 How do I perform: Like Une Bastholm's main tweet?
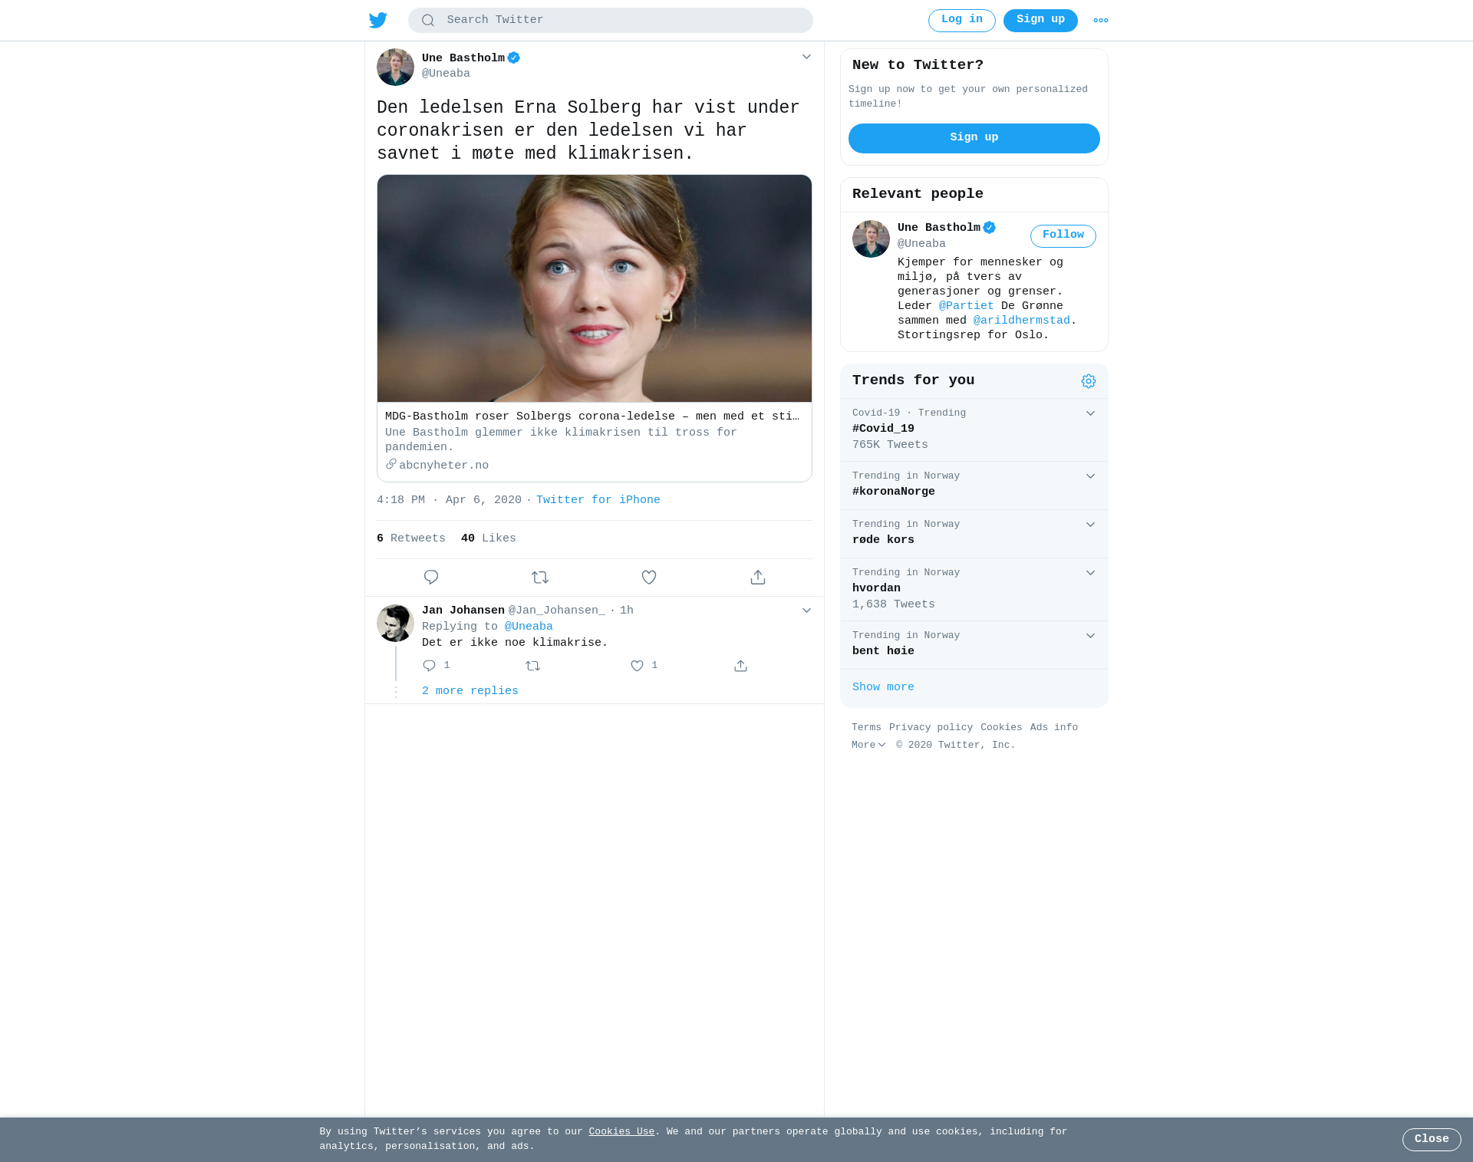pos(649,577)
